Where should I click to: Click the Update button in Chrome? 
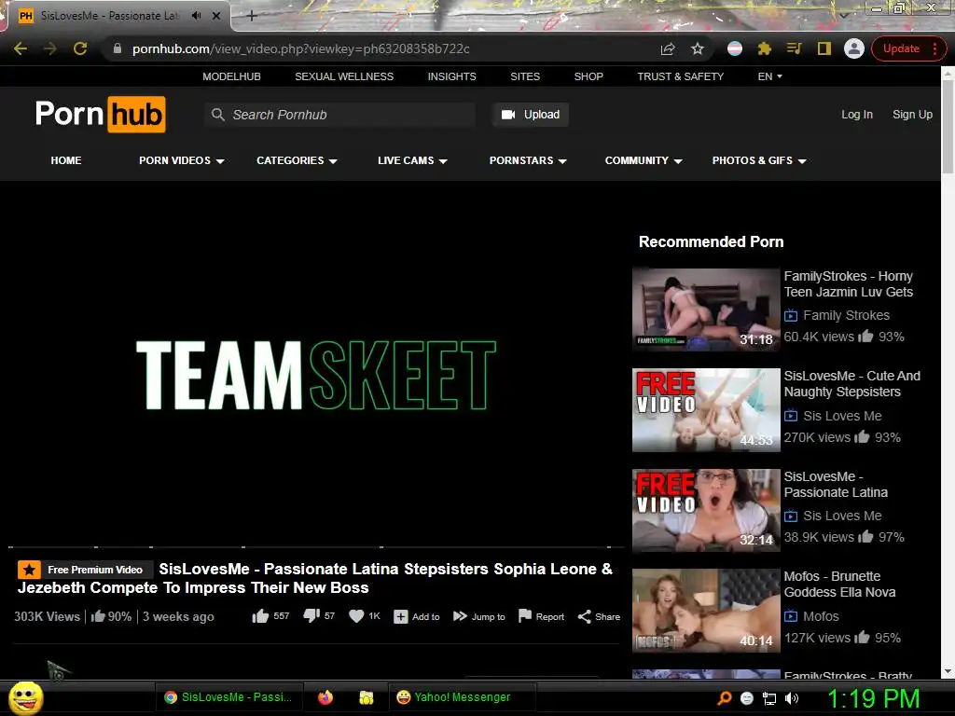tap(901, 48)
